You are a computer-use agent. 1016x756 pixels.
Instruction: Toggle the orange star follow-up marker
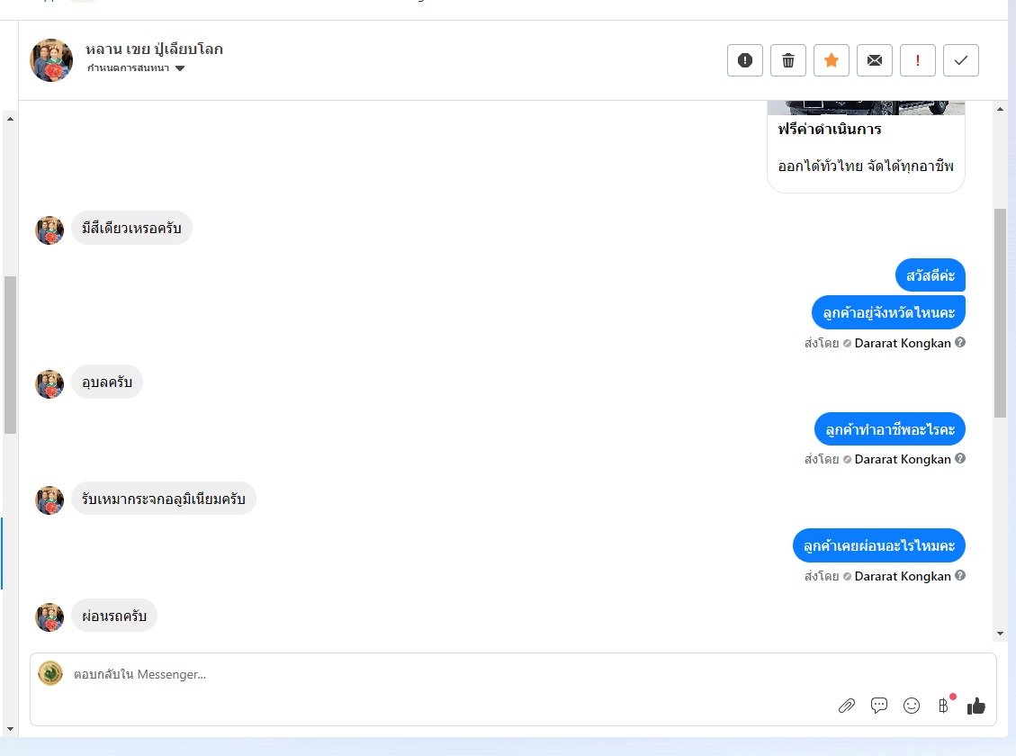(x=832, y=60)
